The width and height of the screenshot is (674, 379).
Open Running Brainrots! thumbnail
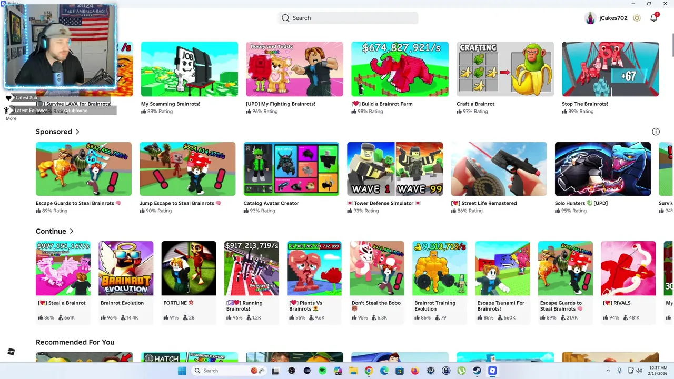point(252,268)
